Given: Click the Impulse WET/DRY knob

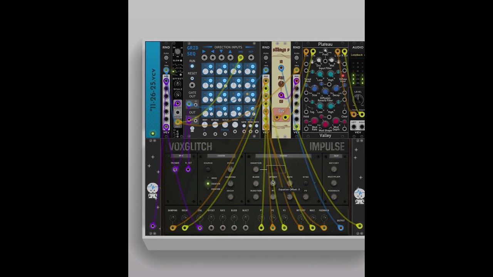Looking at the screenshot, I should [x=334, y=169].
